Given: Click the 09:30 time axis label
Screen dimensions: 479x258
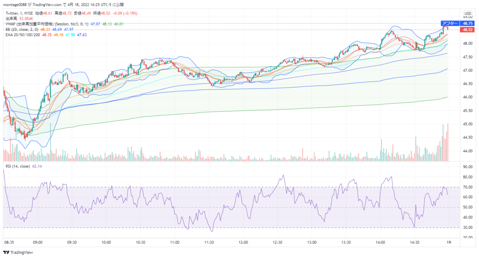Looking at the screenshot, I should coord(72,242).
